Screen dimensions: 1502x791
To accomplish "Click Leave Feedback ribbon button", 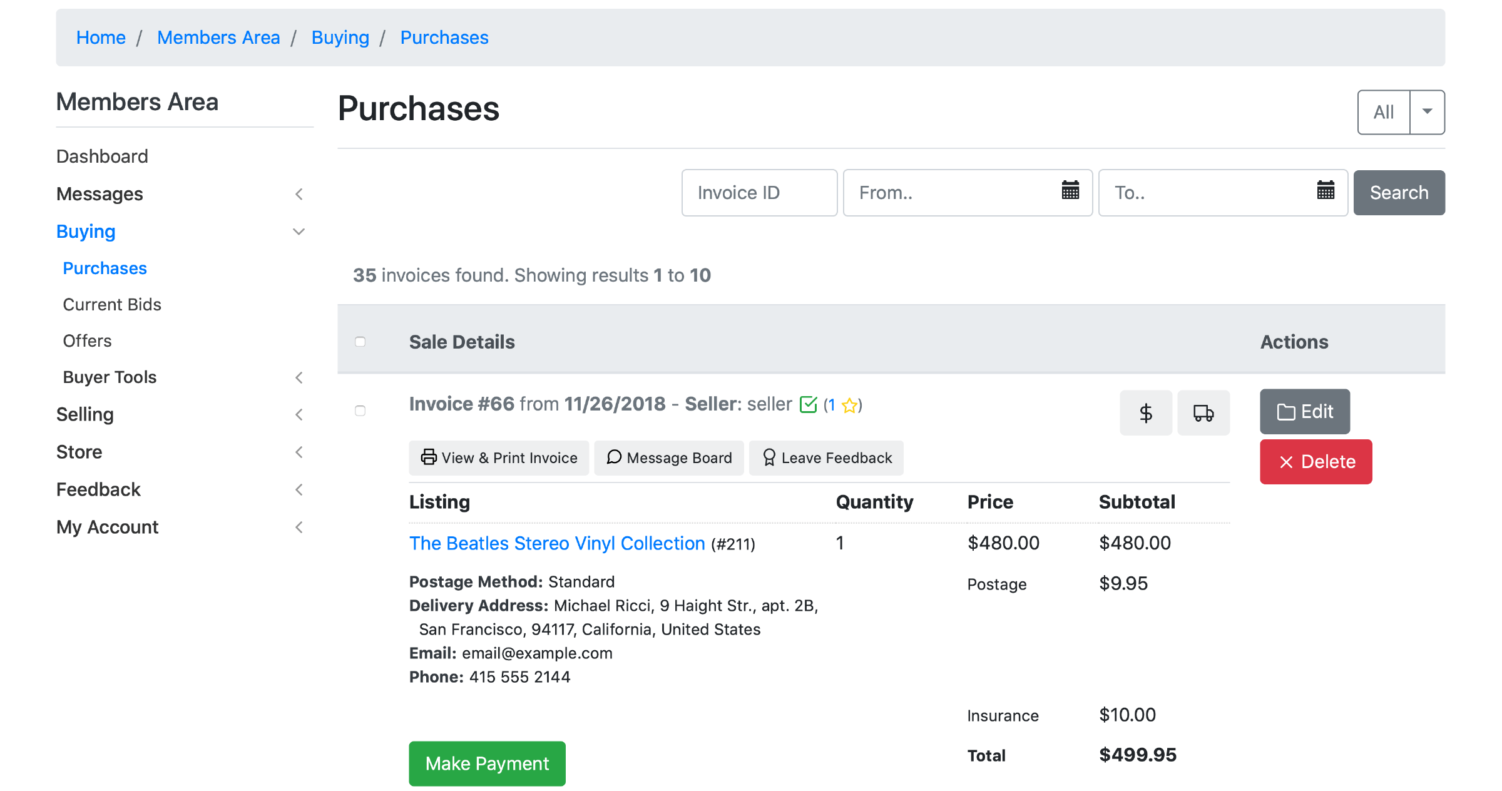I will [826, 458].
